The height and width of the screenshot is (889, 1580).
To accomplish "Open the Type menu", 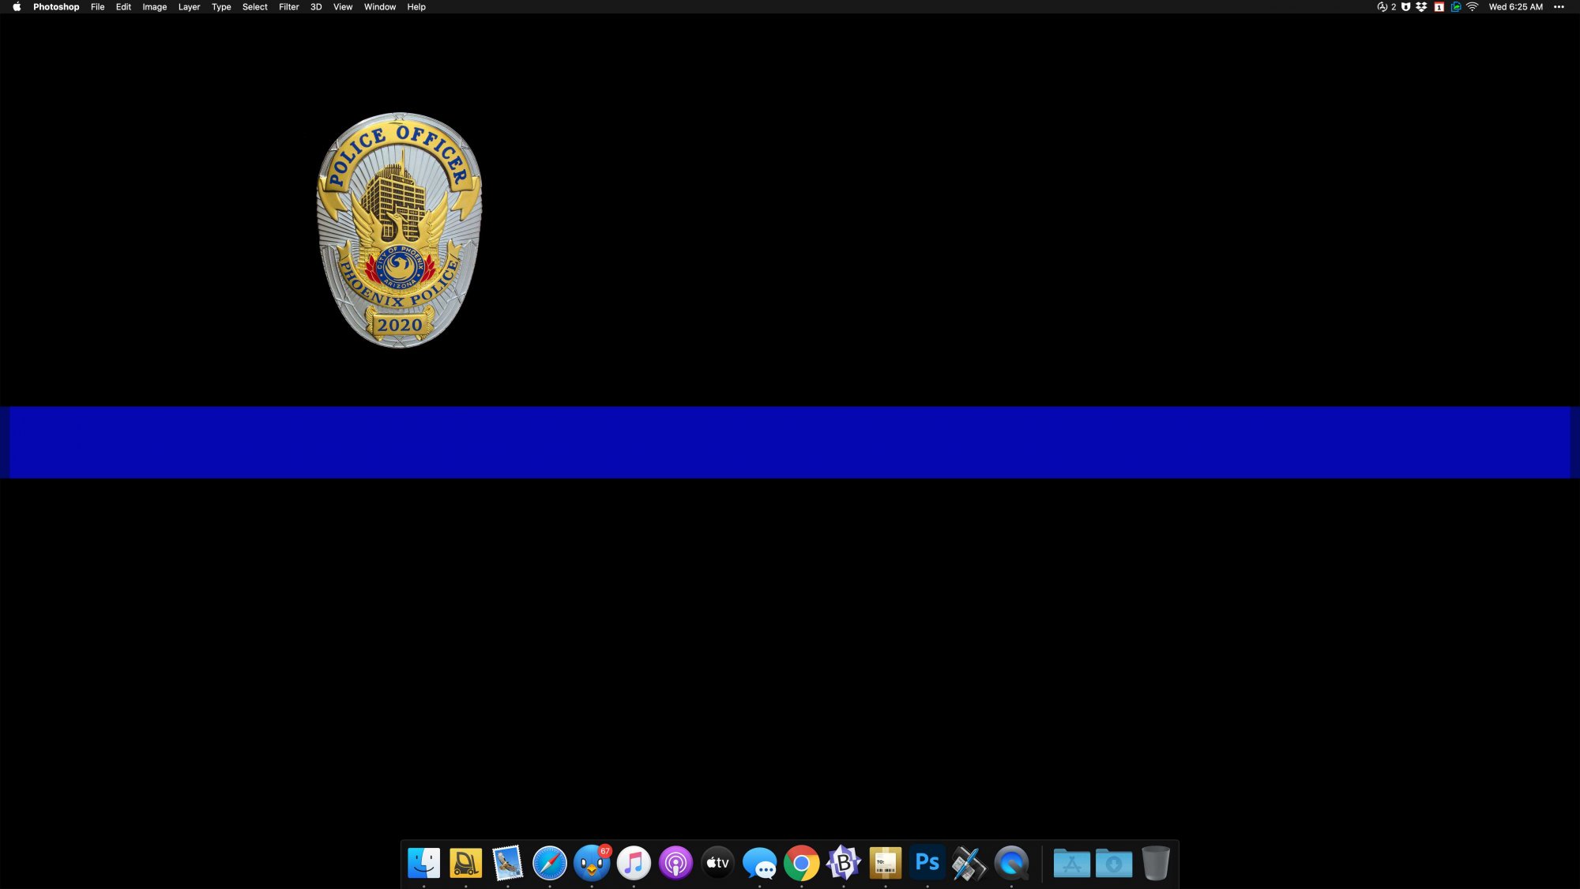I will tap(221, 7).
